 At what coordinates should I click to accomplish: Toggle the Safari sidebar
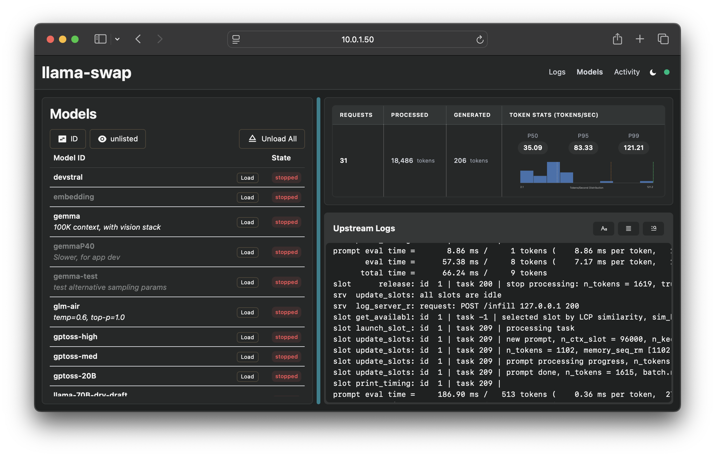click(100, 39)
